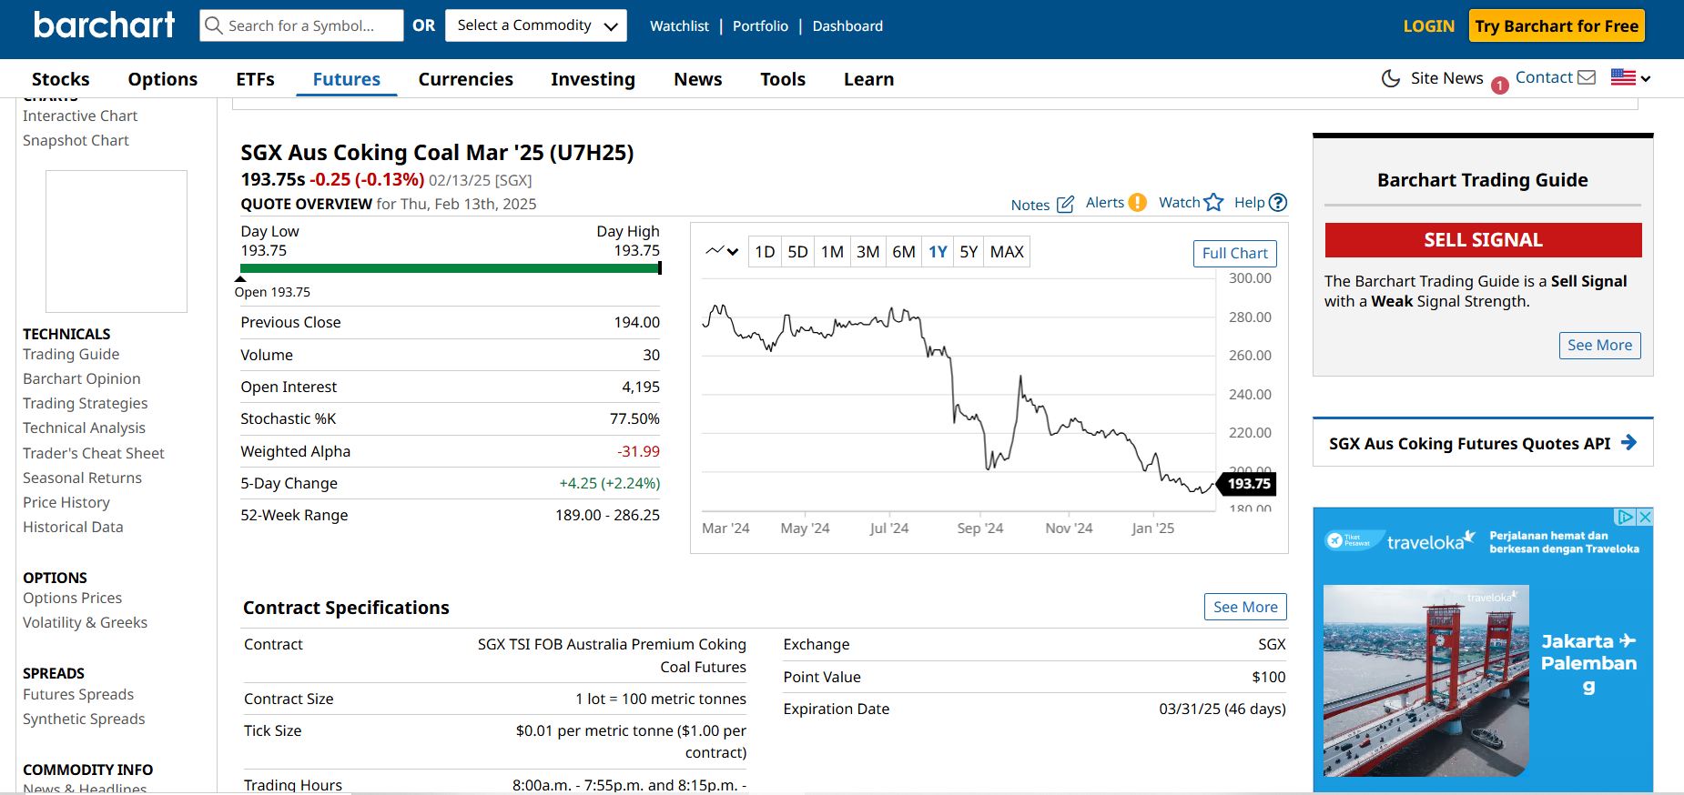Open Volatility & Greeks sidebar link

click(85, 622)
